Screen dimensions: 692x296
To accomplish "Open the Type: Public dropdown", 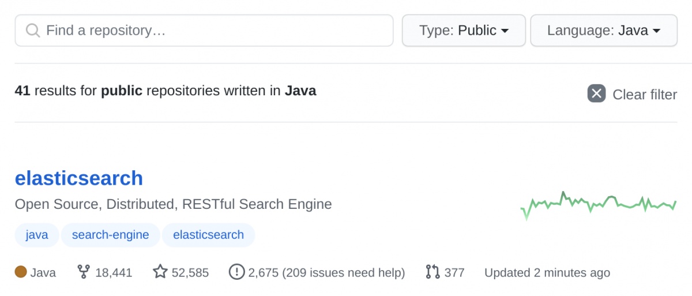I will 463,31.
